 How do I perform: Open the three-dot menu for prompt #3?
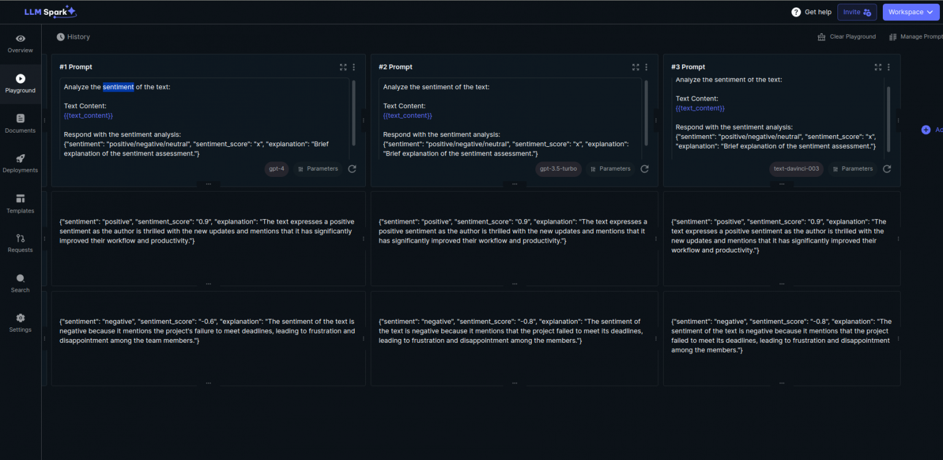[888, 67]
